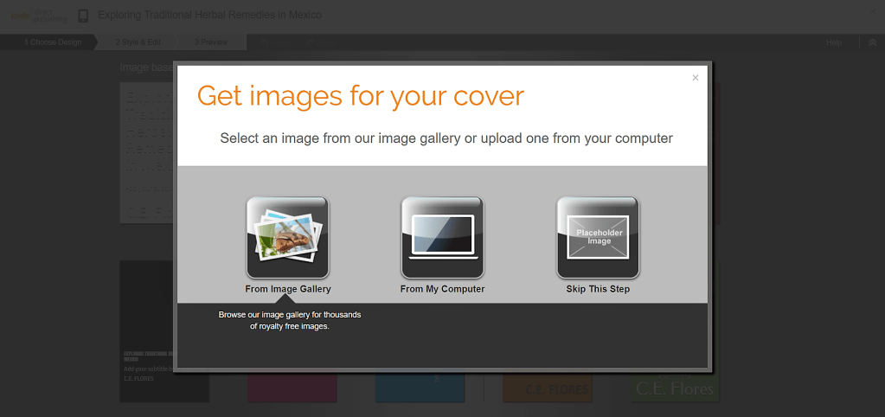
Task: Click the tablet device icon in header
Action: (83, 16)
